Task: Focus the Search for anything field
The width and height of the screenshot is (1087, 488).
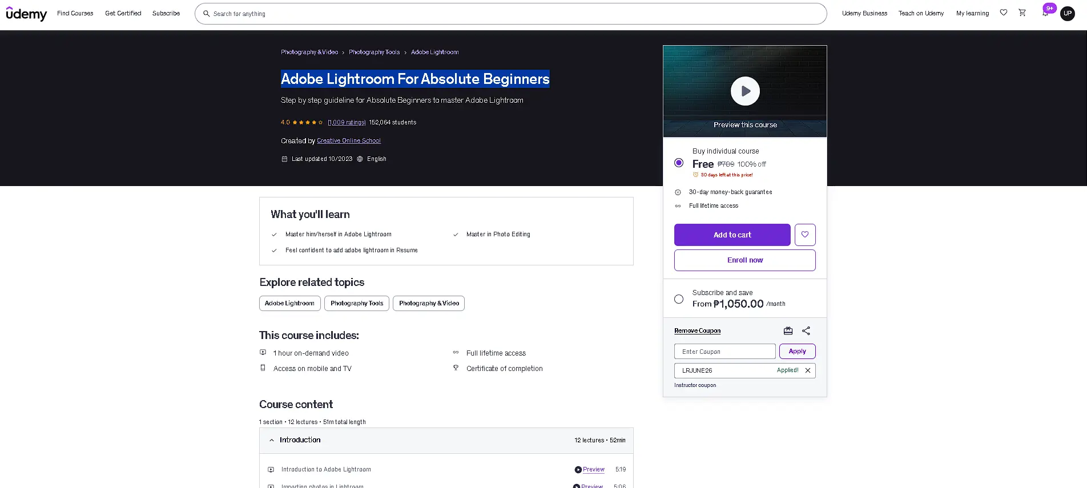Action: pos(510,14)
